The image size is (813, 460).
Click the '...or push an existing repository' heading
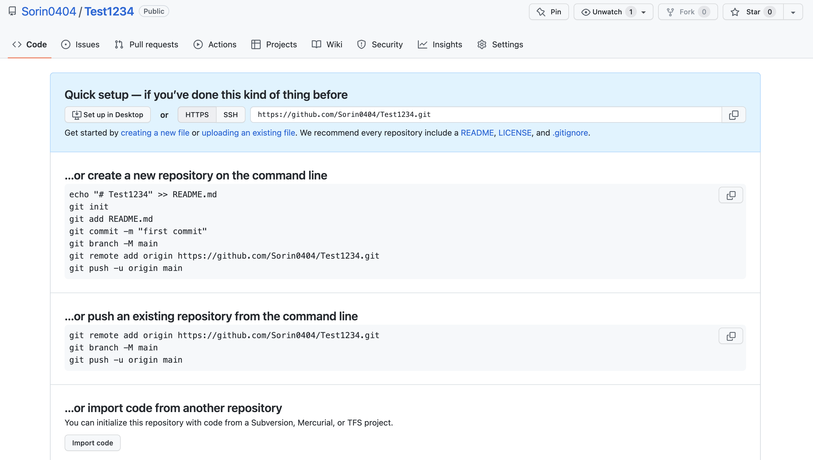(211, 316)
